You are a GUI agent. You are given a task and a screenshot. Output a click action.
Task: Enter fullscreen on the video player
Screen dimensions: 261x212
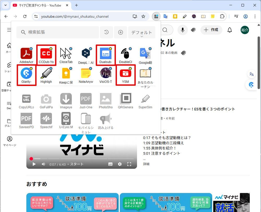[x=129, y=164]
